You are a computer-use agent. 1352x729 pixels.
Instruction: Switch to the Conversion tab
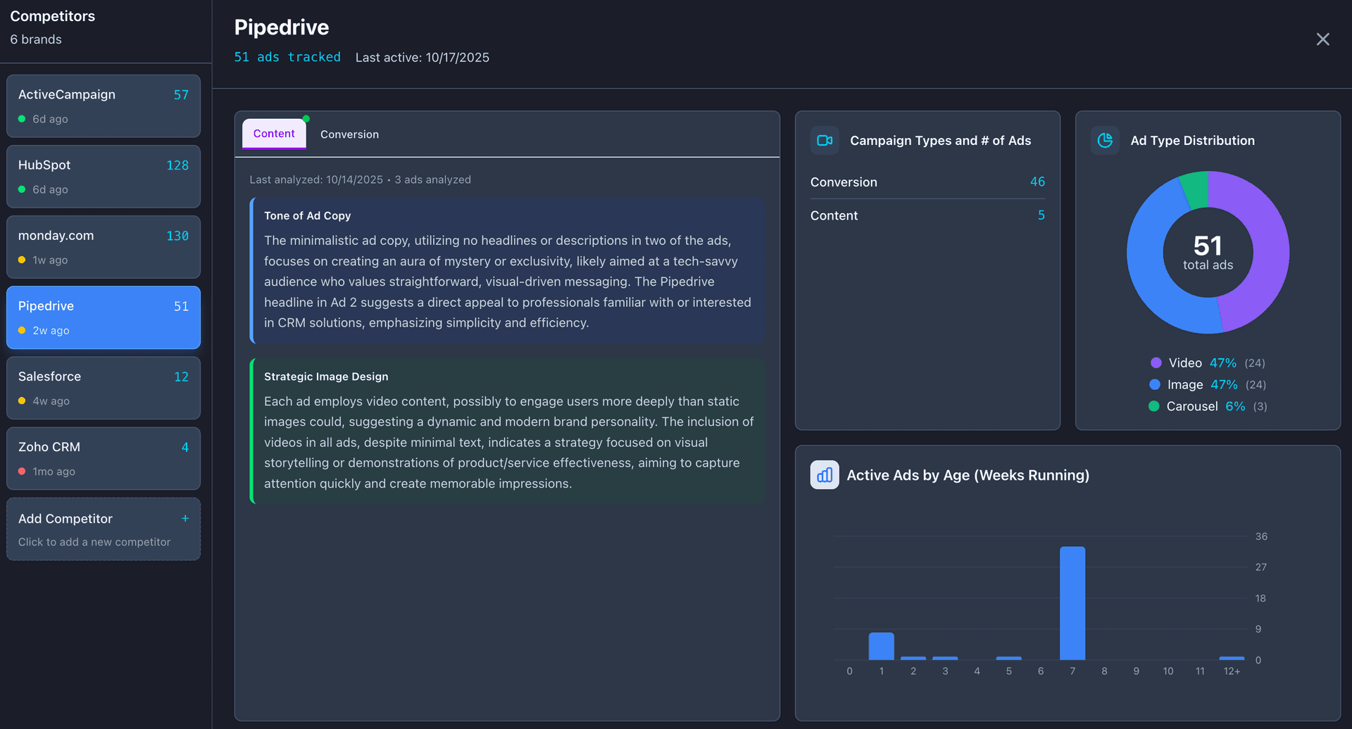click(x=349, y=134)
